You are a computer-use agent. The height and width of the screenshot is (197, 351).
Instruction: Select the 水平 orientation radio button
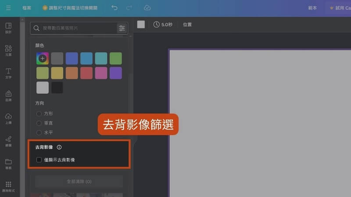pyautogui.click(x=39, y=132)
